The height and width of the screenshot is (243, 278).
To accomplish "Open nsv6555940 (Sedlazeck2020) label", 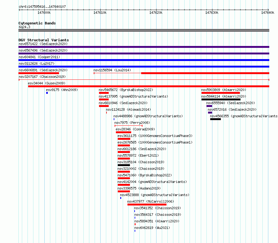I will [x=231, y=103].
